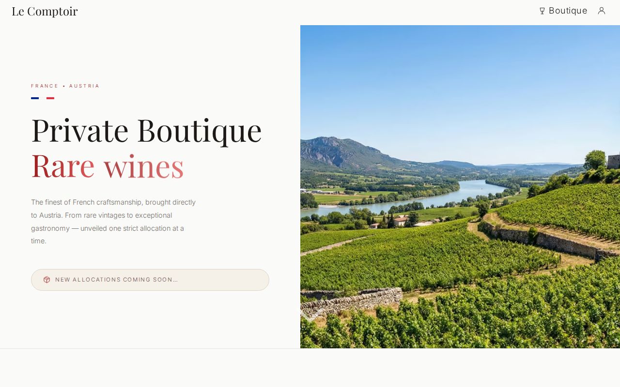620x387 pixels.
Task: Click the package box icon in allocations pill
Action: [46, 280]
